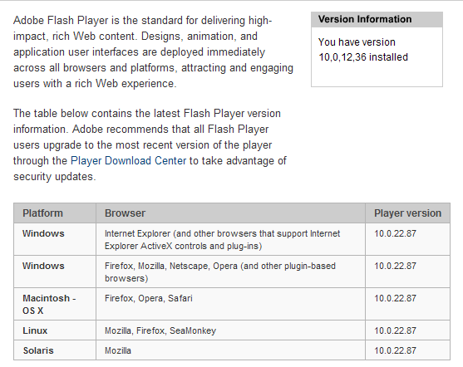
Task: Click the Platform column header
Action: (55, 213)
